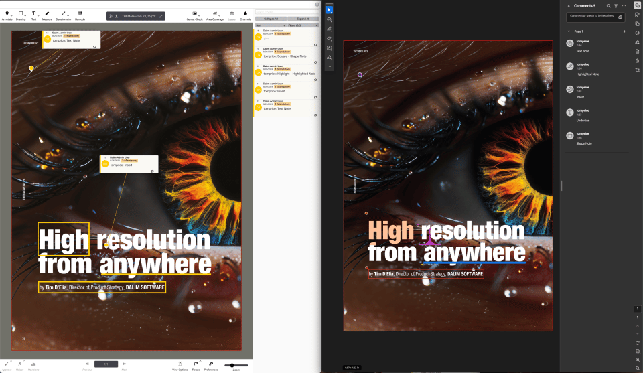Open Drawing tool dropdown arrow
The width and height of the screenshot is (643, 373).
click(25, 15)
